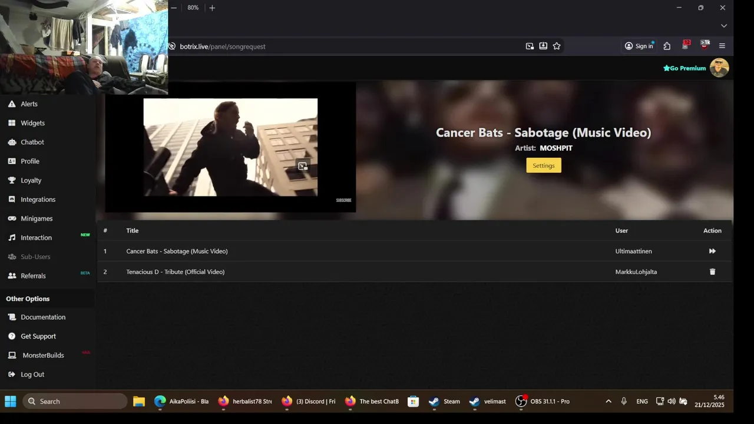Click the song video player thumbnail
The width and height of the screenshot is (754, 424).
pos(230,147)
